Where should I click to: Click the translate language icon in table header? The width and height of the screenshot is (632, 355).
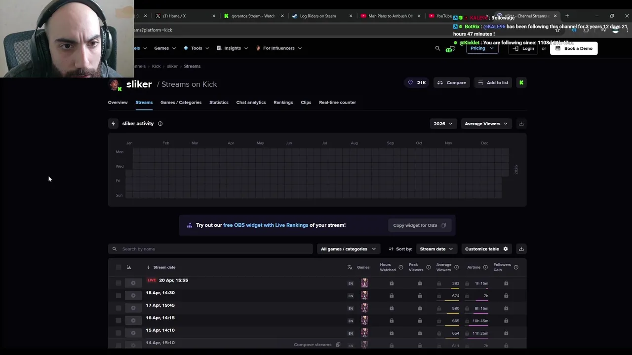click(x=350, y=267)
